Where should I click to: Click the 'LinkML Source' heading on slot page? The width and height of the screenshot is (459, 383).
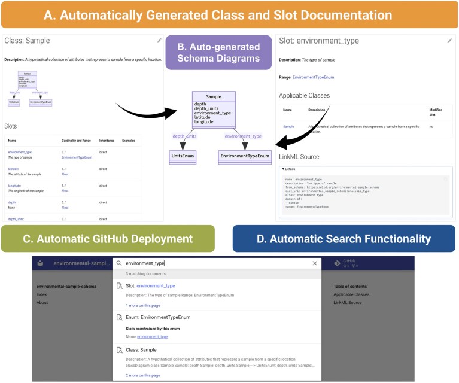click(x=299, y=157)
